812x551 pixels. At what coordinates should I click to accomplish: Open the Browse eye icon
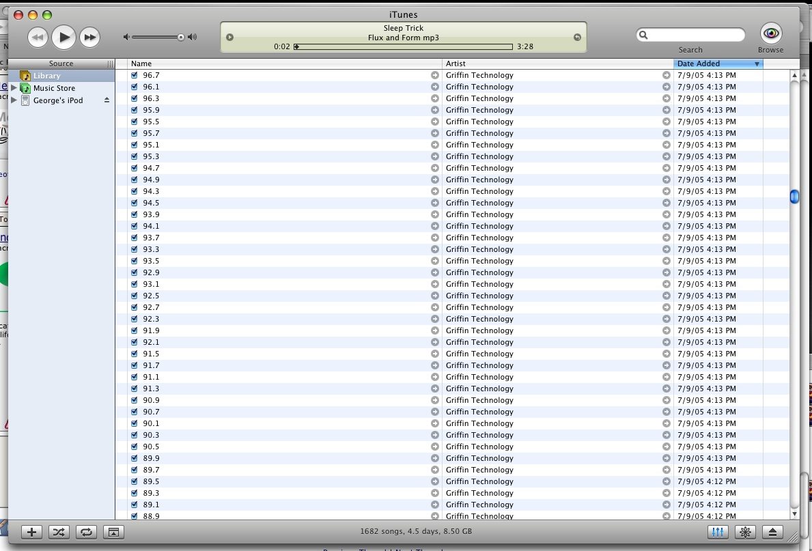[x=770, y=33]
